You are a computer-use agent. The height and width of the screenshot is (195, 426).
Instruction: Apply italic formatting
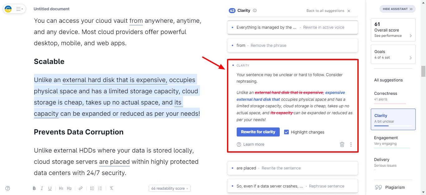click(42, 188)
